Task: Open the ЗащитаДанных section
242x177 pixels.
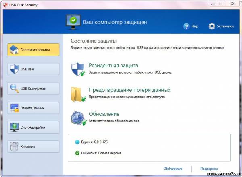Action: click(x=33, y=108)
